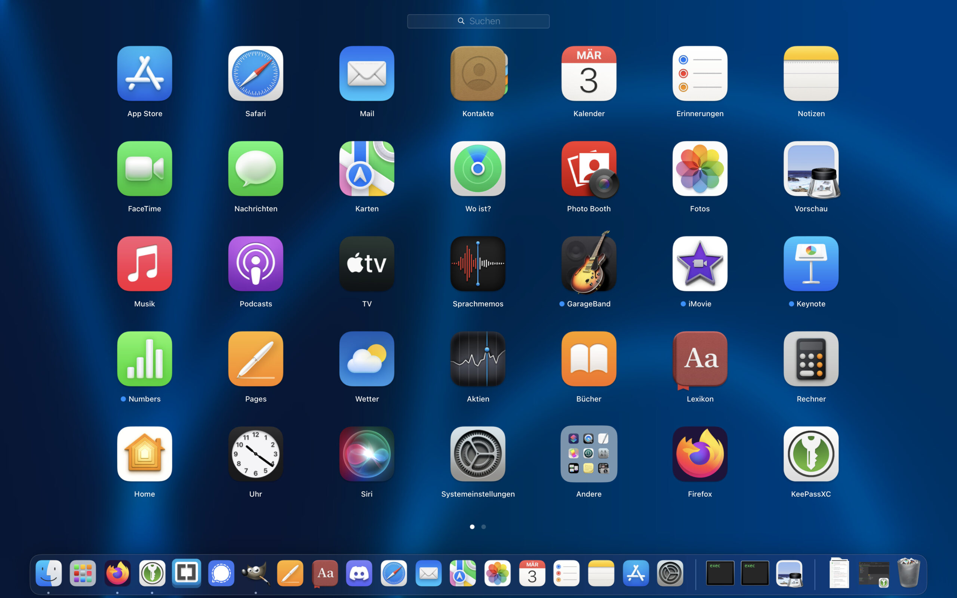
Task: Open the Mail app in Launchpad grid
Action: (x=367, y=74)
